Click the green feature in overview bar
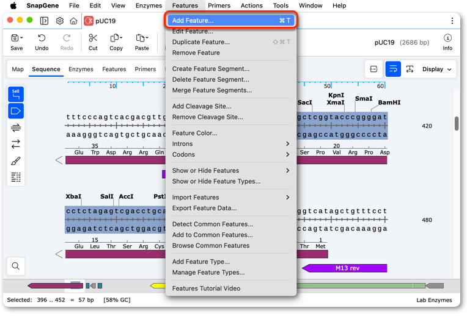 [361, 285]
